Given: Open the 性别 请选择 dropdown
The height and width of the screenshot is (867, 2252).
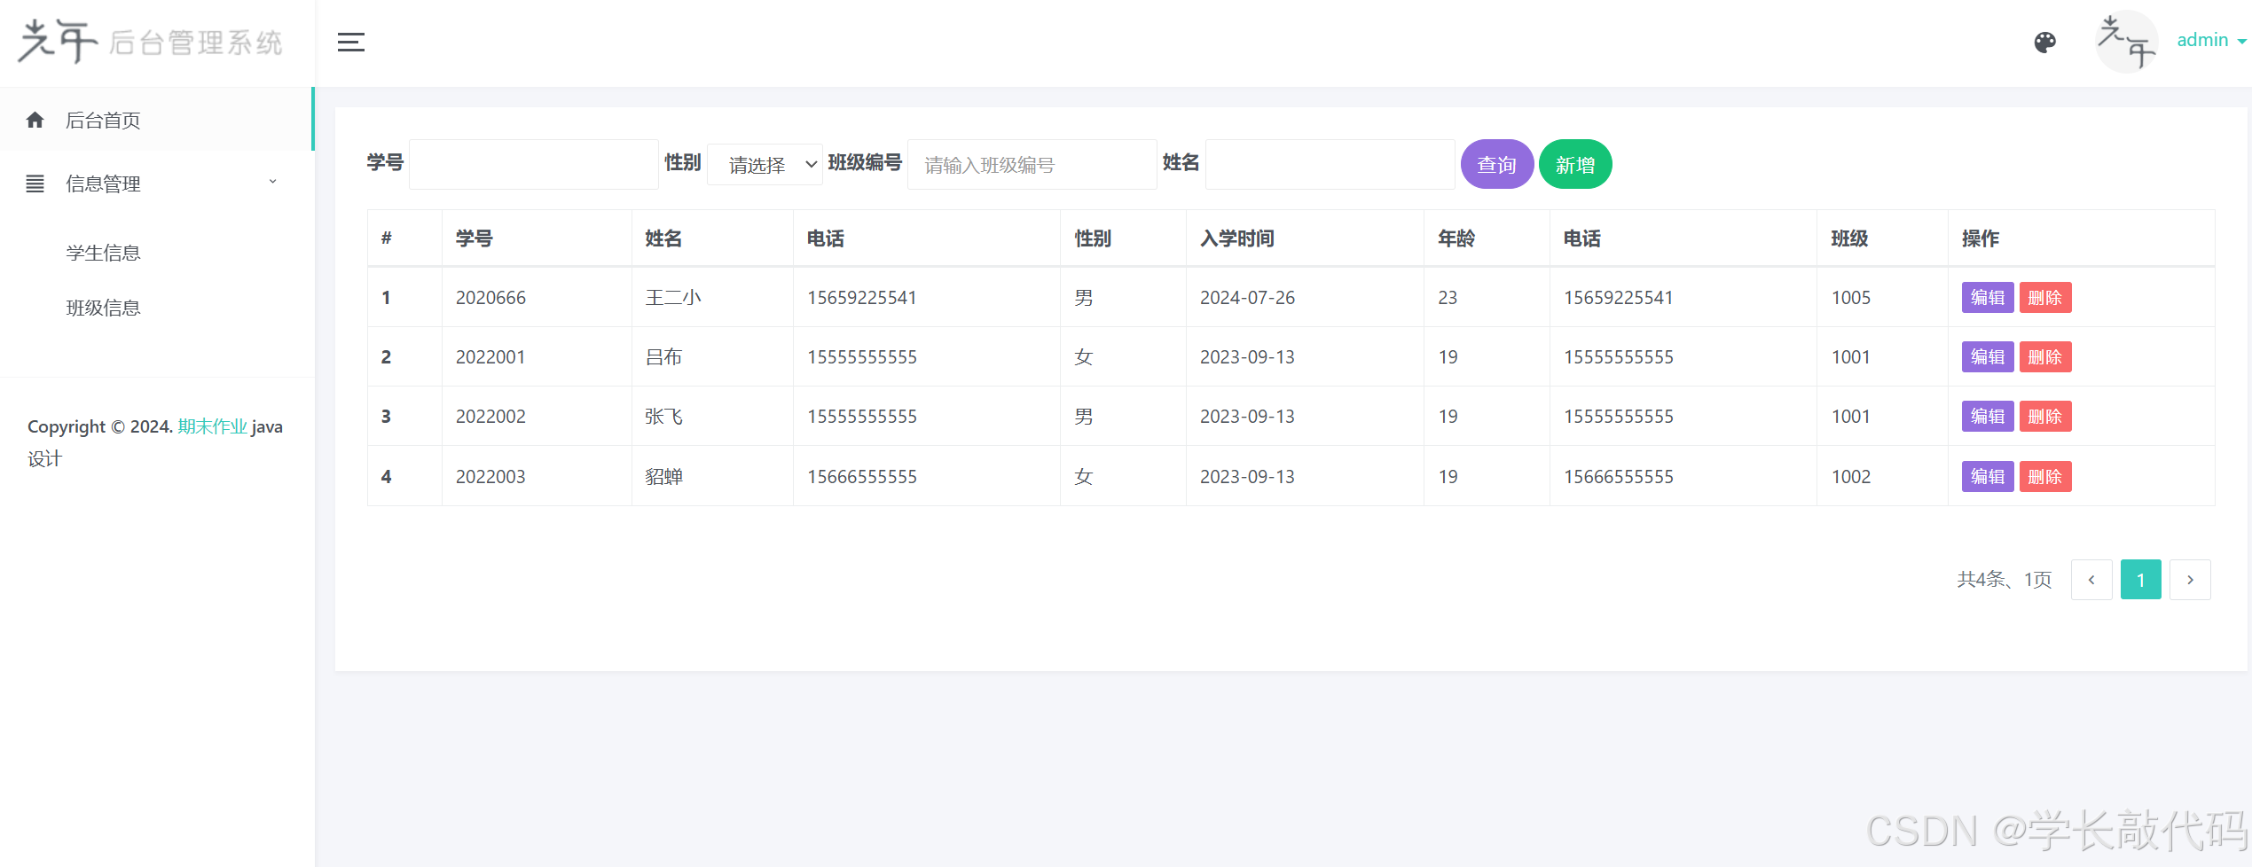Looking at the screenshot, I should tap(764, 164).
